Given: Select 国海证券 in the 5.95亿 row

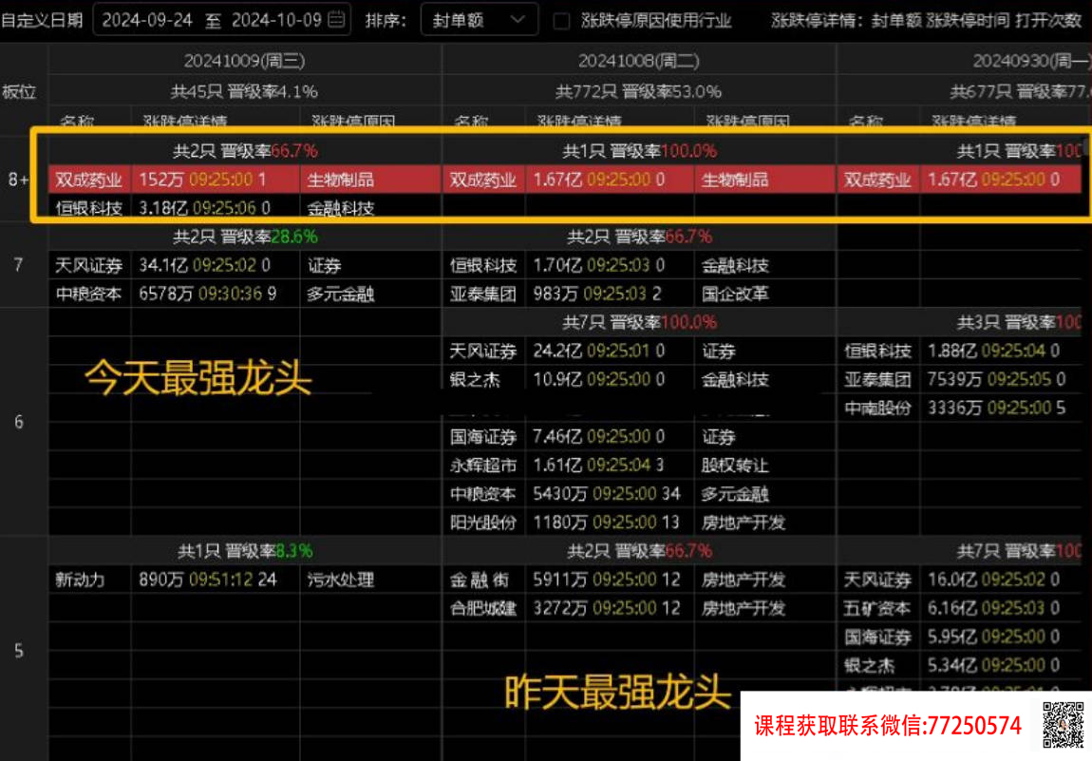Looking at the screenshot, I should click(877, 637).
